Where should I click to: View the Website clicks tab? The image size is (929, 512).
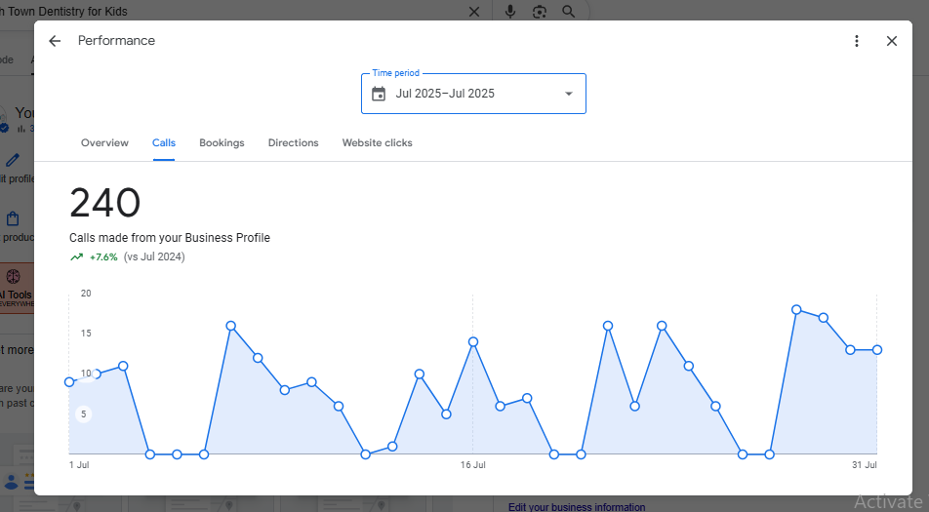pos(377,143)
